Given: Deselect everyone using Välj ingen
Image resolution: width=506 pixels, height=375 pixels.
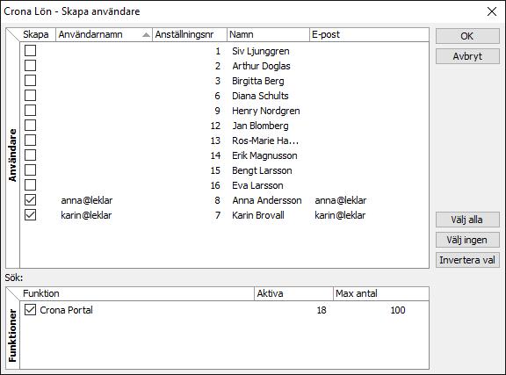Looking at the screenshot, I should [467, 240].
